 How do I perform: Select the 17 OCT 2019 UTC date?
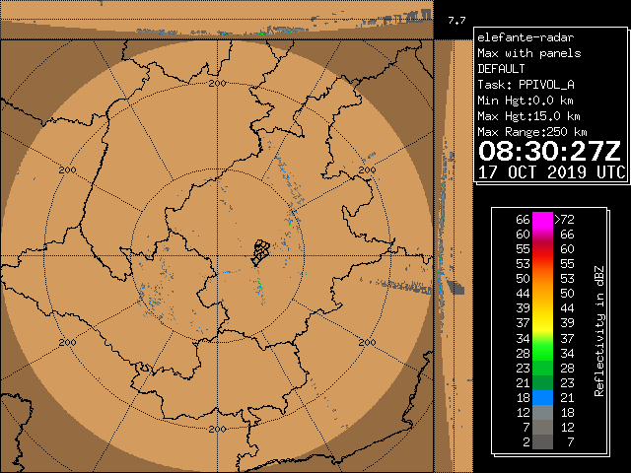pos(550,171)
